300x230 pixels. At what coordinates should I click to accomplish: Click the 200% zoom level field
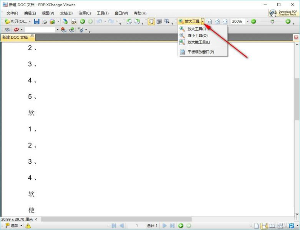238,21
